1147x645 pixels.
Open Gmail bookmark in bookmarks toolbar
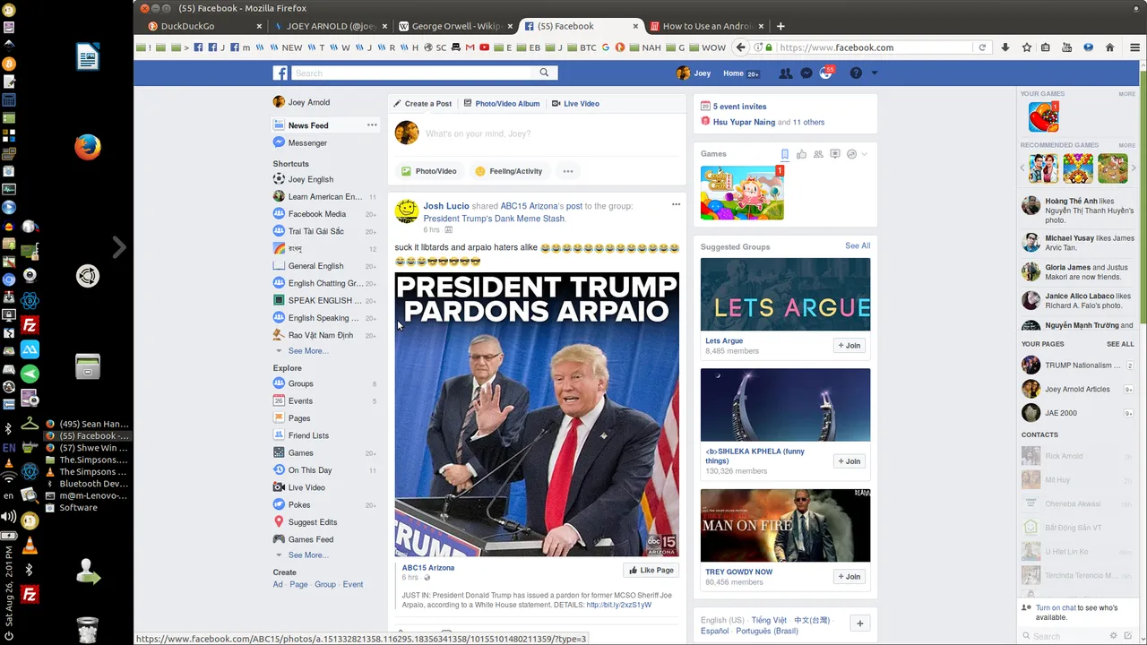pos(470,47)
